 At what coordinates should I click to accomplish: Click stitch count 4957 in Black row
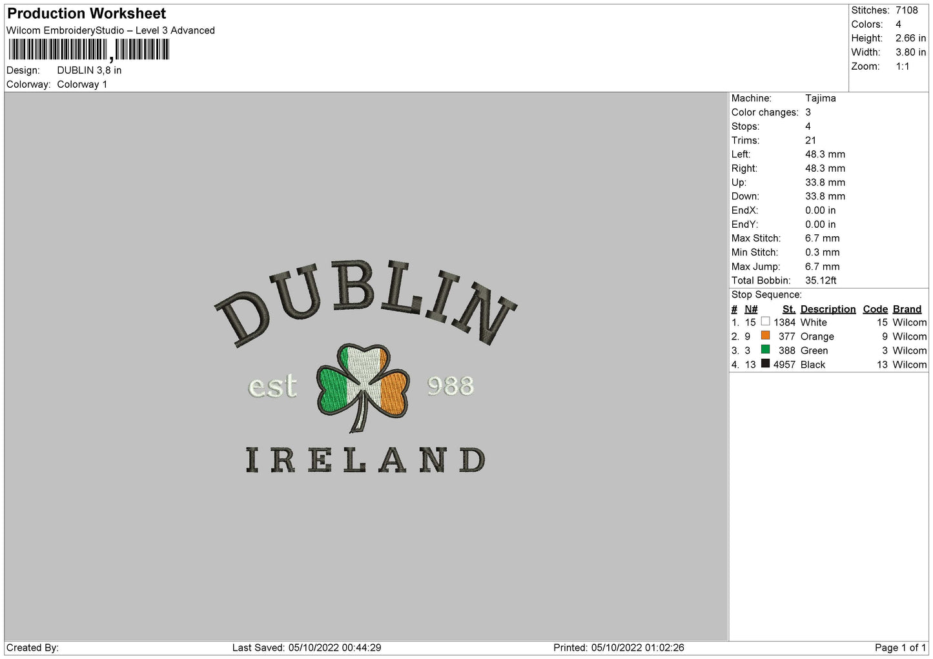tap(784, 365)
